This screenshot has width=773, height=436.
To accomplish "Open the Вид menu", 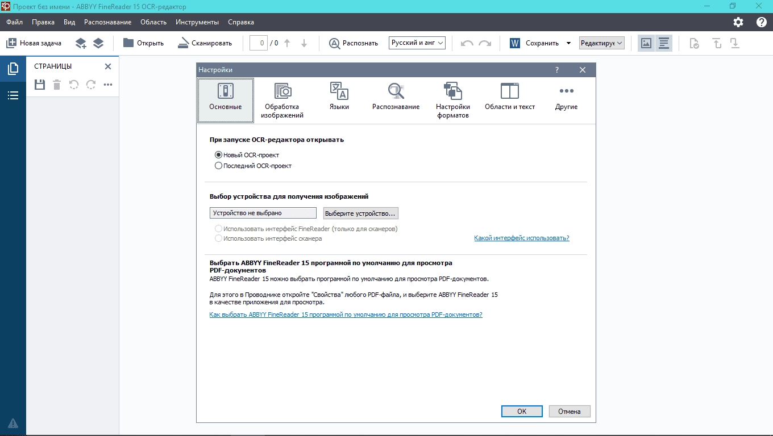I will pos(69,22).
